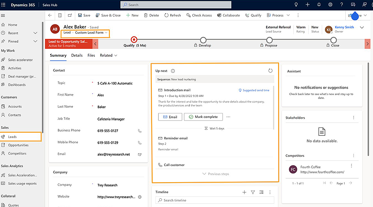Call the Business Phone number icon
The image size is (373, 207).
140,131
